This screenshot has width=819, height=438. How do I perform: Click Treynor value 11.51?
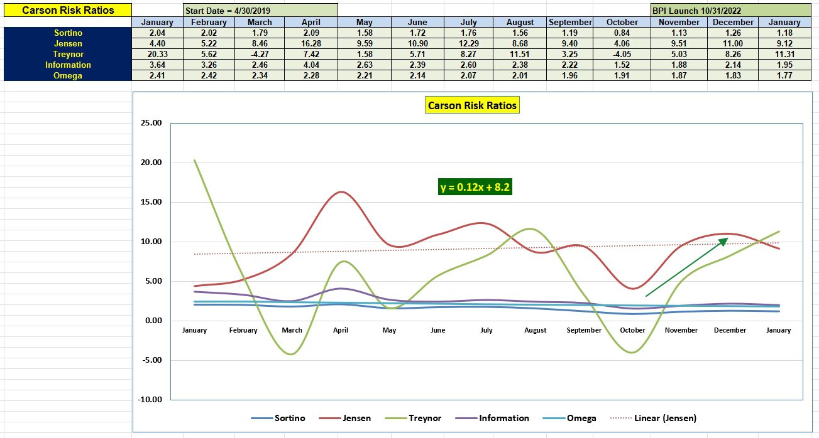[520, 54]
